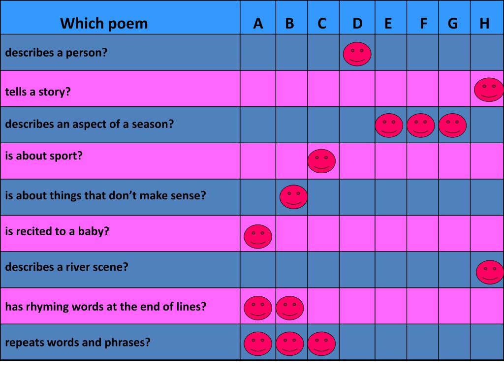Select column header H
Screen dimensions: 504x378
[x=487, y=17]
